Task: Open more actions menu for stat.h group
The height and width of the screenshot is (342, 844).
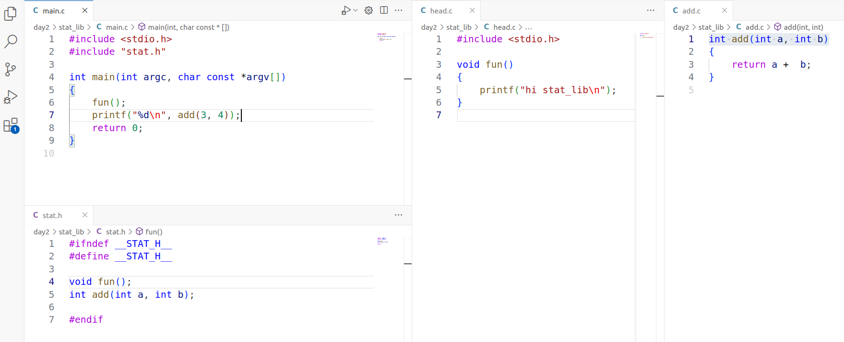Action: click(399, 215)
